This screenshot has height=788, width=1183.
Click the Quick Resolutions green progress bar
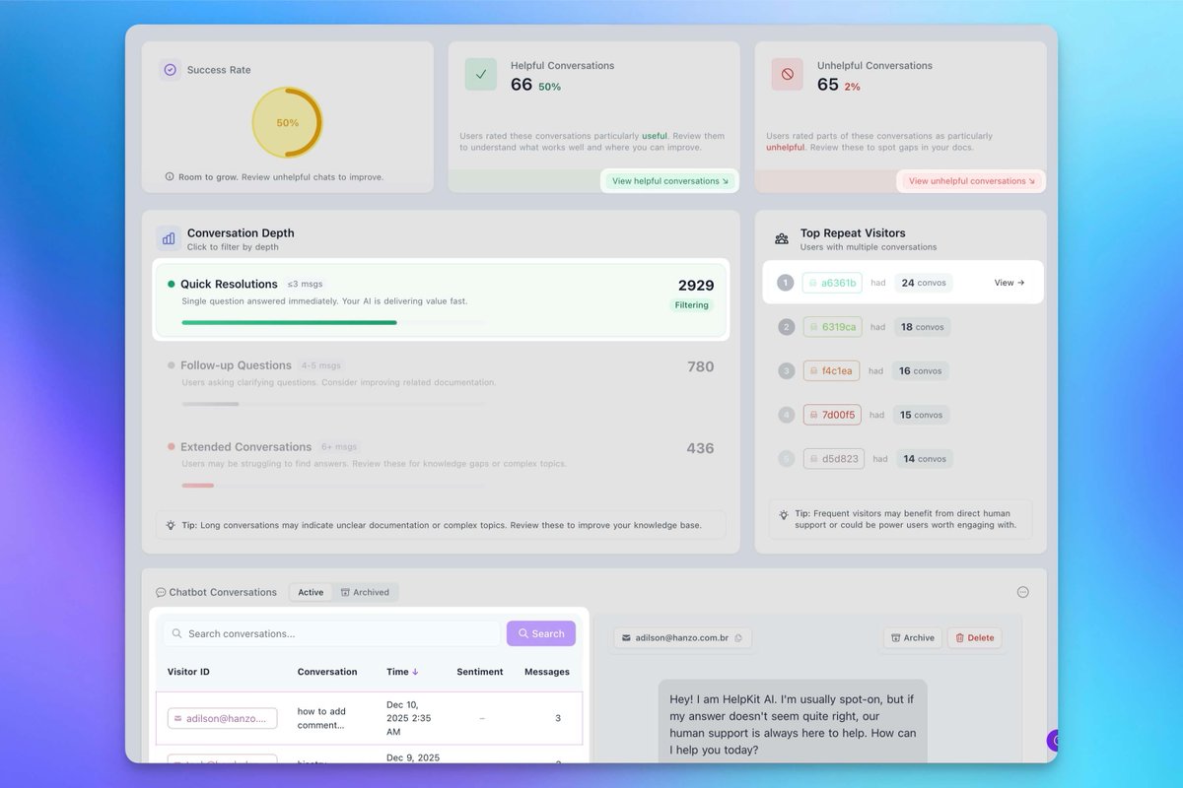(x=289, y=322)
